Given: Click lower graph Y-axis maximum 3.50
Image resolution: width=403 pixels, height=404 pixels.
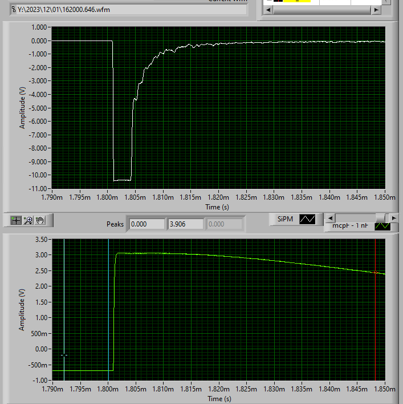Looking at the screenshot, I should point(41,240).
